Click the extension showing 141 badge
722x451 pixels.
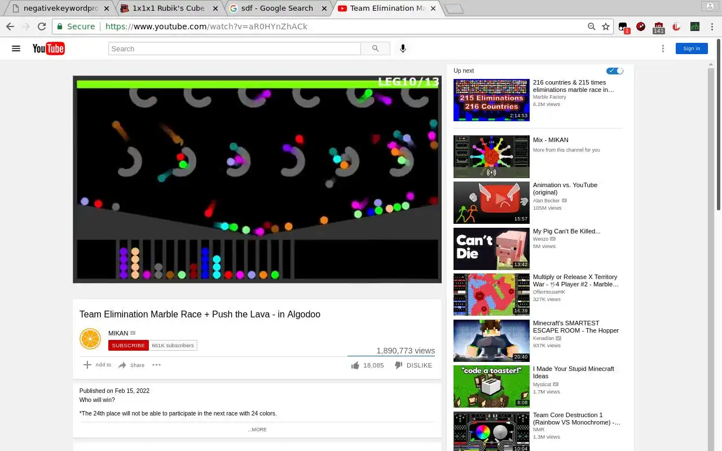pyautogui.click(x=658, y=28)
